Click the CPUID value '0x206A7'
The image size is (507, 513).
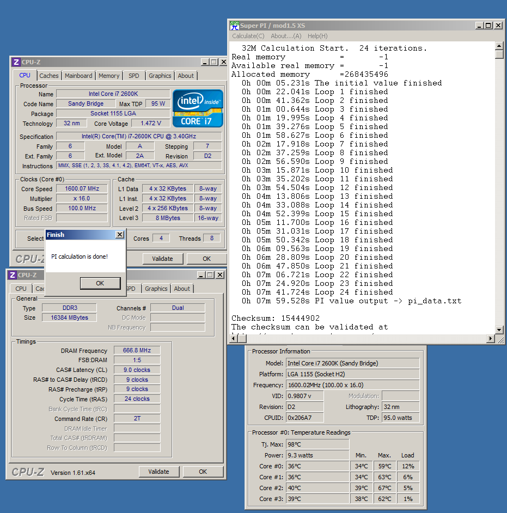tap(305, 418)
